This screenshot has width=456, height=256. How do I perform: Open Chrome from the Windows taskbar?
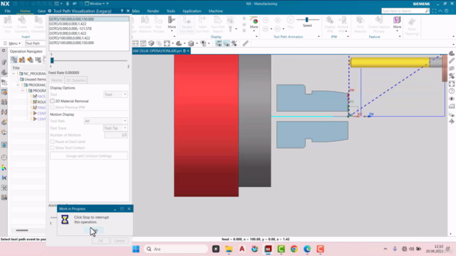point(294,249)
